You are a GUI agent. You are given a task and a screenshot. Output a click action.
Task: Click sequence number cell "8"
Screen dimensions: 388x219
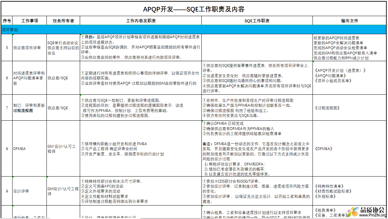(7, 148)
